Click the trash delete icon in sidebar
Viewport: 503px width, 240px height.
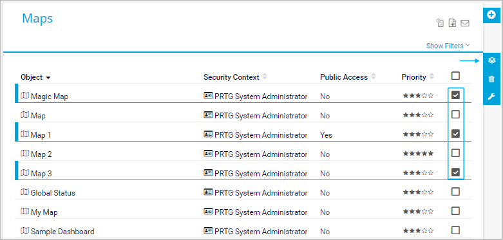(x=491, y=79)
